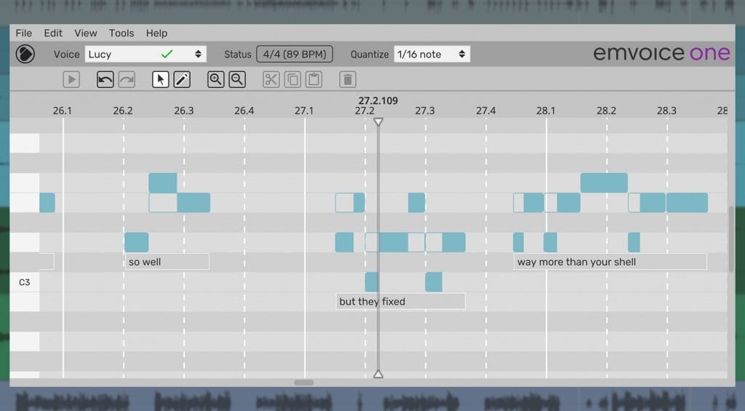This screenshot has height=411, width=745.
Task: Select the 'but they fixed' lyric box
Action: point(401,301)
